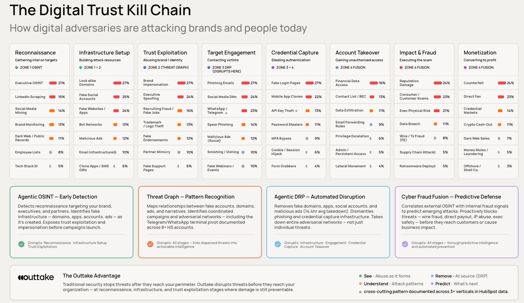Screen dimensions: 524x303
Task: Click the main title The Digital Trust Kill Chain
Action: coord(100,10)
